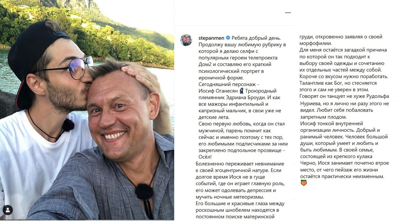
Task: Open the stepanmen profile avatar
Action: pos(186,40)
